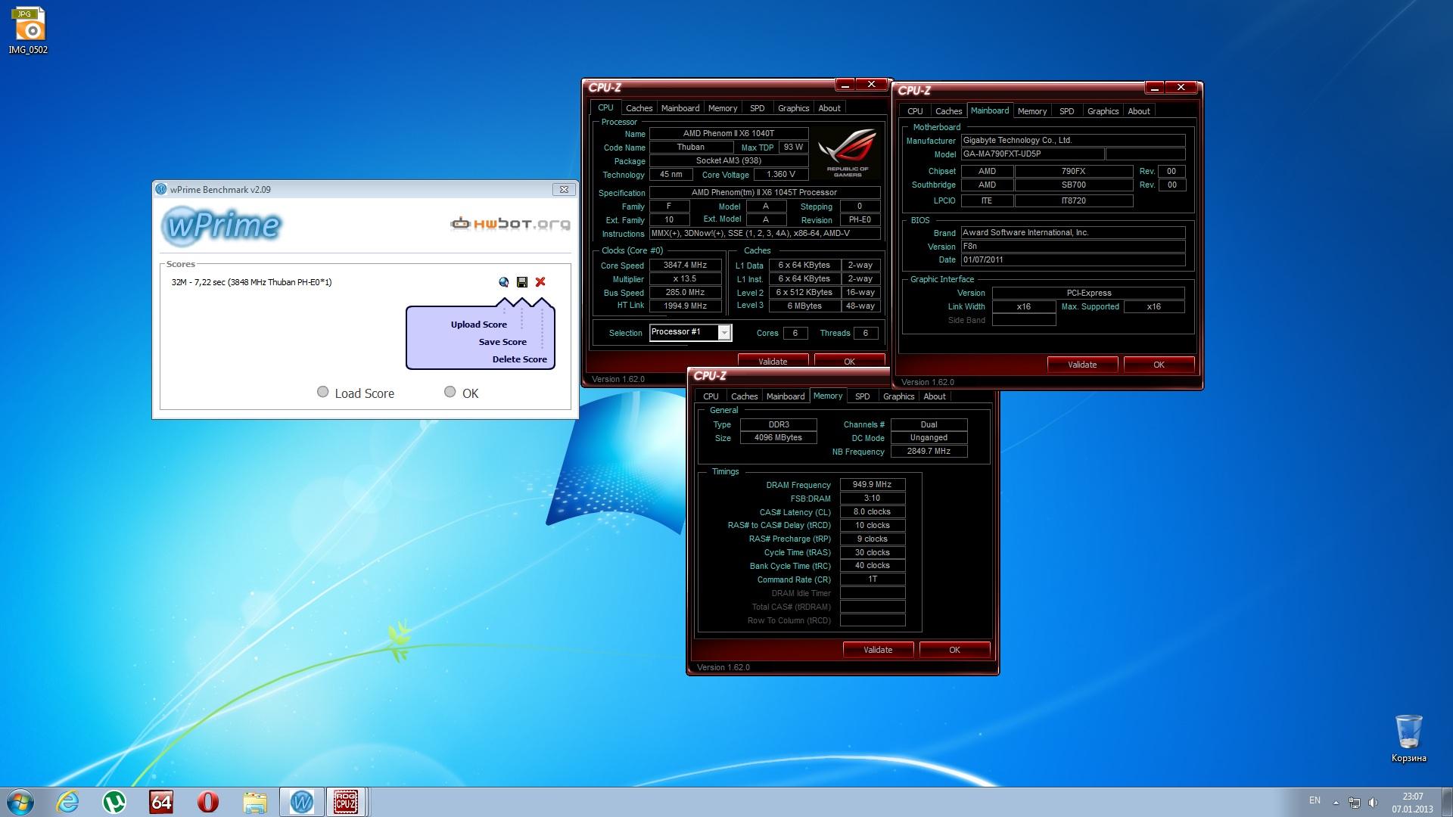Launch Internet Explorer from the taskbar
The width and height of the screenshot is (1453, 817).
(x=68, y=802)
